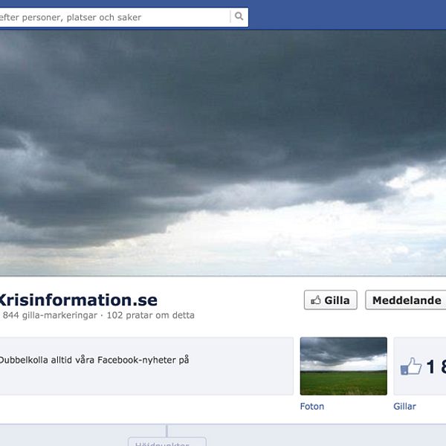Viewport: 446px width, 446px height.
Task: Open the Gillar link
Action: [x=404, y=406]
